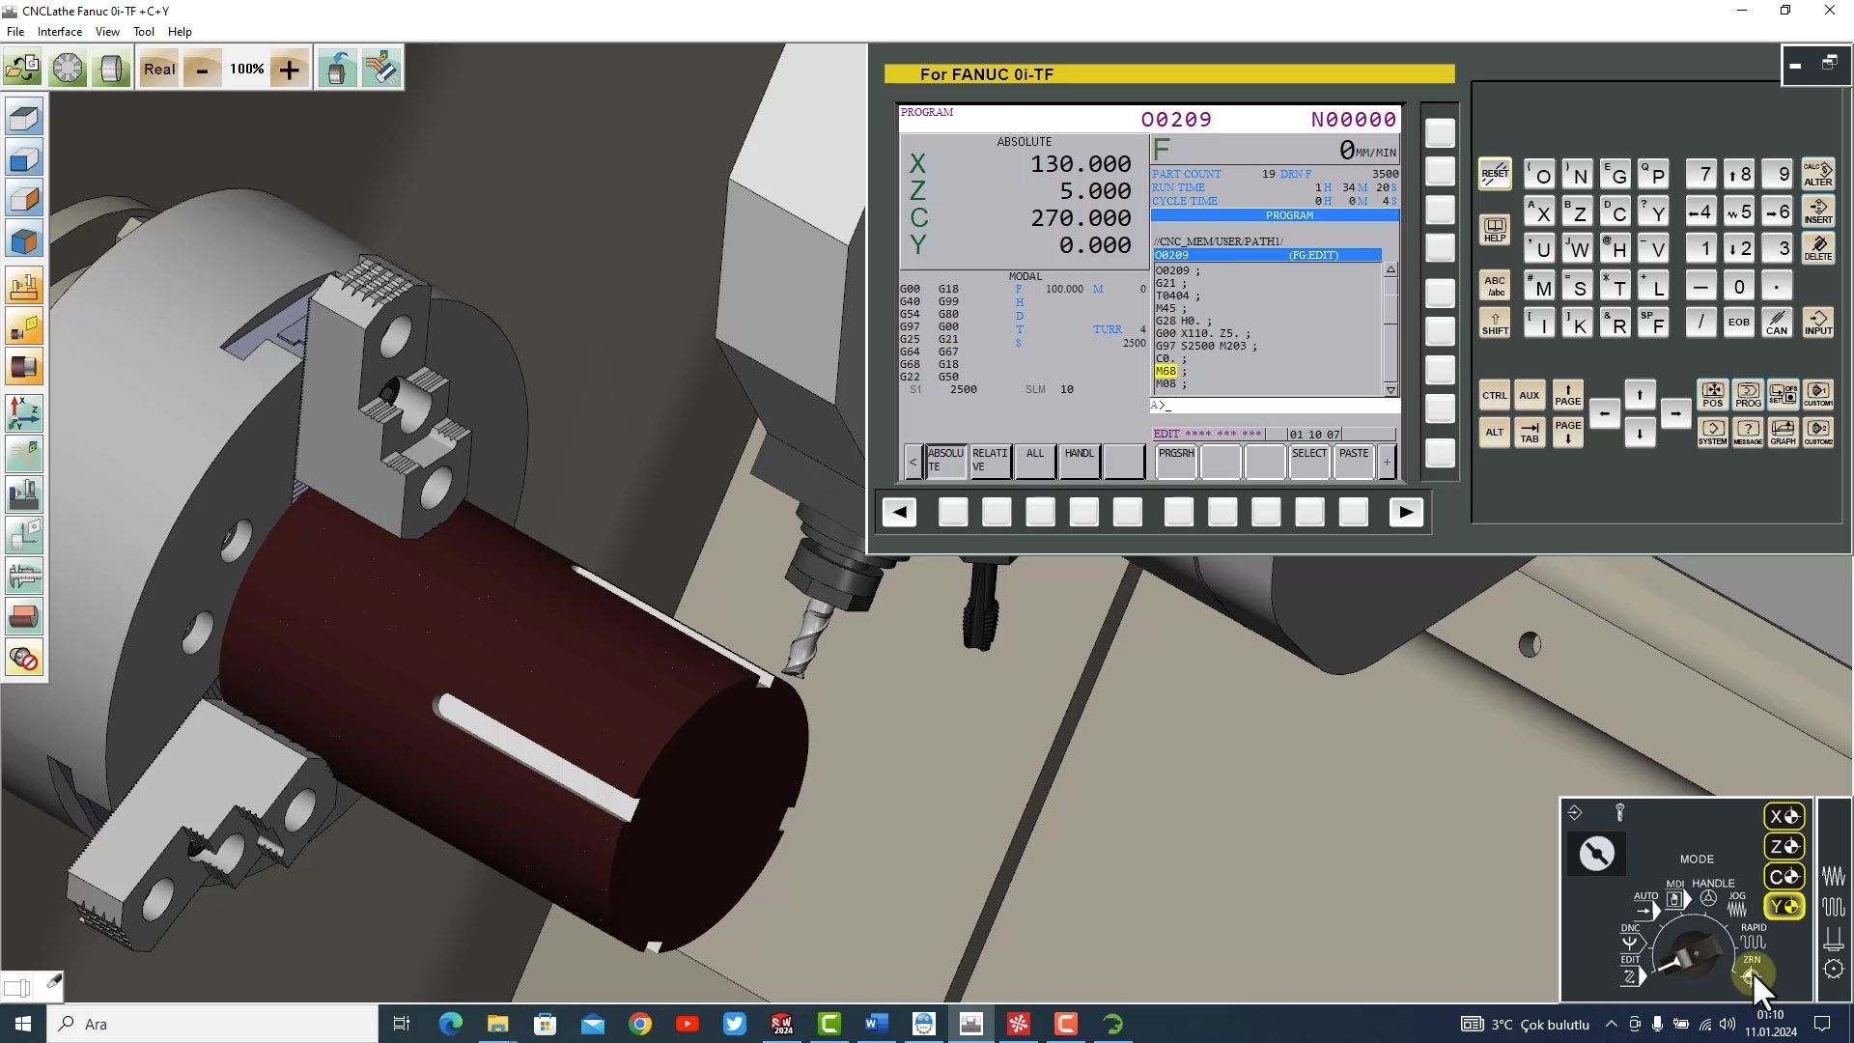Click the SELECT softkey

click(1309, 462)
